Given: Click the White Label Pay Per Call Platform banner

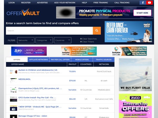Looking at the screenshot, I should click(x=129, y=51).
